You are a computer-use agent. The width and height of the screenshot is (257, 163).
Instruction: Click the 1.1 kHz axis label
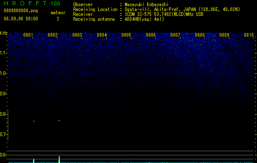coord(3,53)
